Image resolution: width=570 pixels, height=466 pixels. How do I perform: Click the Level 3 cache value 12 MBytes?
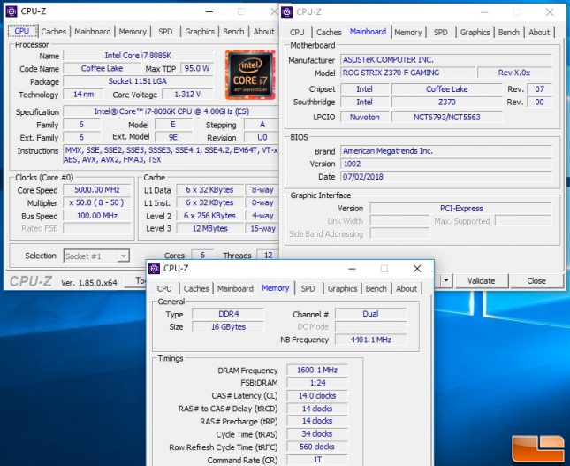209,228
